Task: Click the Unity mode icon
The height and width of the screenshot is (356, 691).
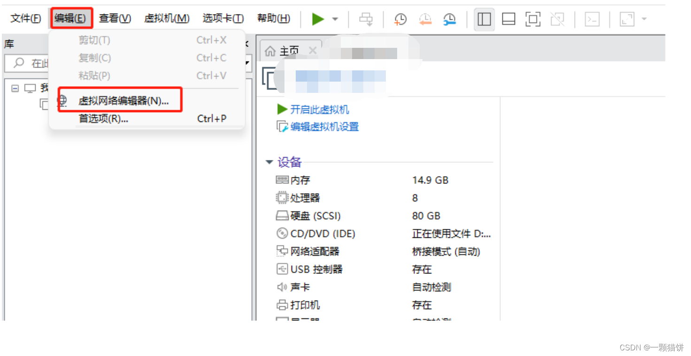Action: (x=557, y=19)
